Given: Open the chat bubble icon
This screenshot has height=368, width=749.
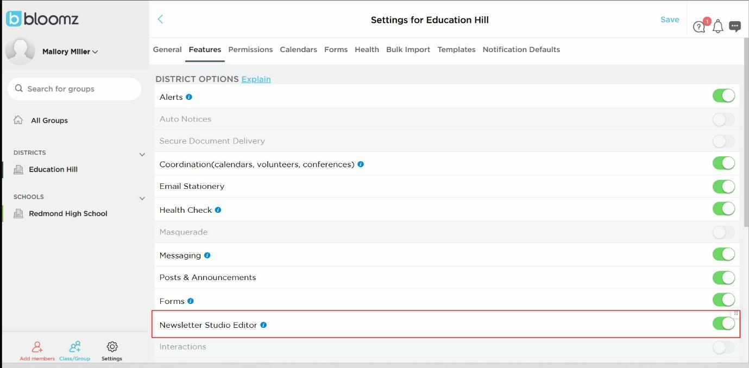Looking at the screenshot, I should pos(735,26).
